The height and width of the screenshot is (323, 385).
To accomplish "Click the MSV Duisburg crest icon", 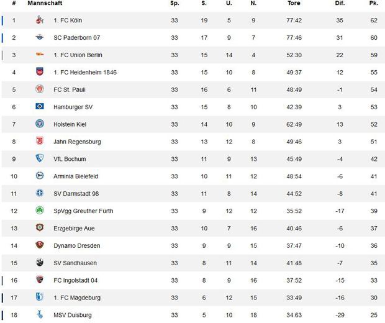I will [39, 315].
